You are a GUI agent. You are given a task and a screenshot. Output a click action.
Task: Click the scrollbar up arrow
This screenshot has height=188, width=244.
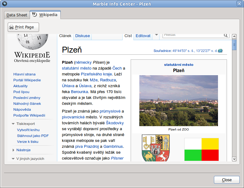[x=234, y=36]
